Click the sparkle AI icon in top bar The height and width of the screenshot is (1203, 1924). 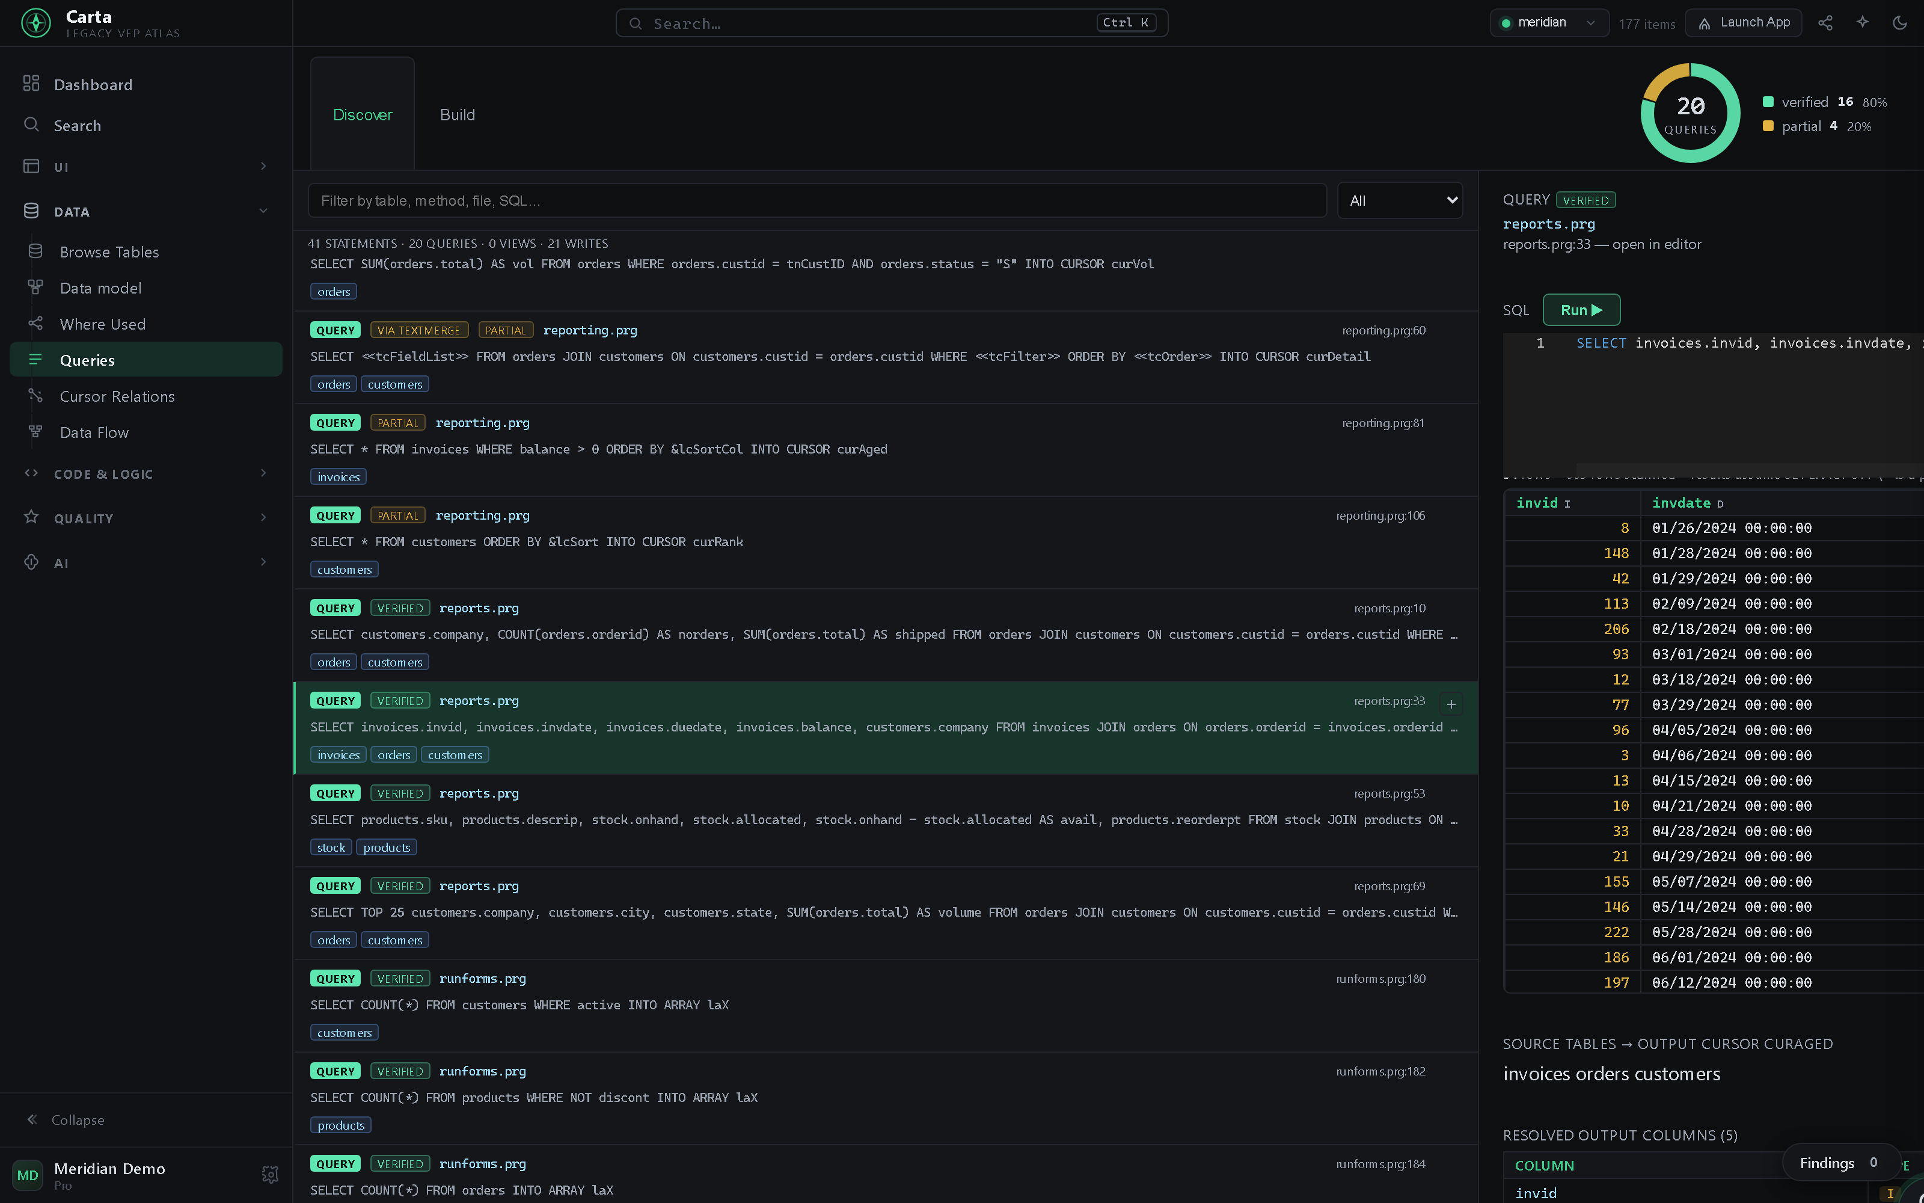tap(1863, 22)
